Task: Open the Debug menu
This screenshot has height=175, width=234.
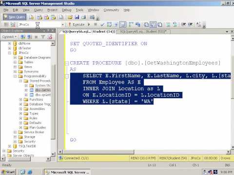Action: coord(67,10)
